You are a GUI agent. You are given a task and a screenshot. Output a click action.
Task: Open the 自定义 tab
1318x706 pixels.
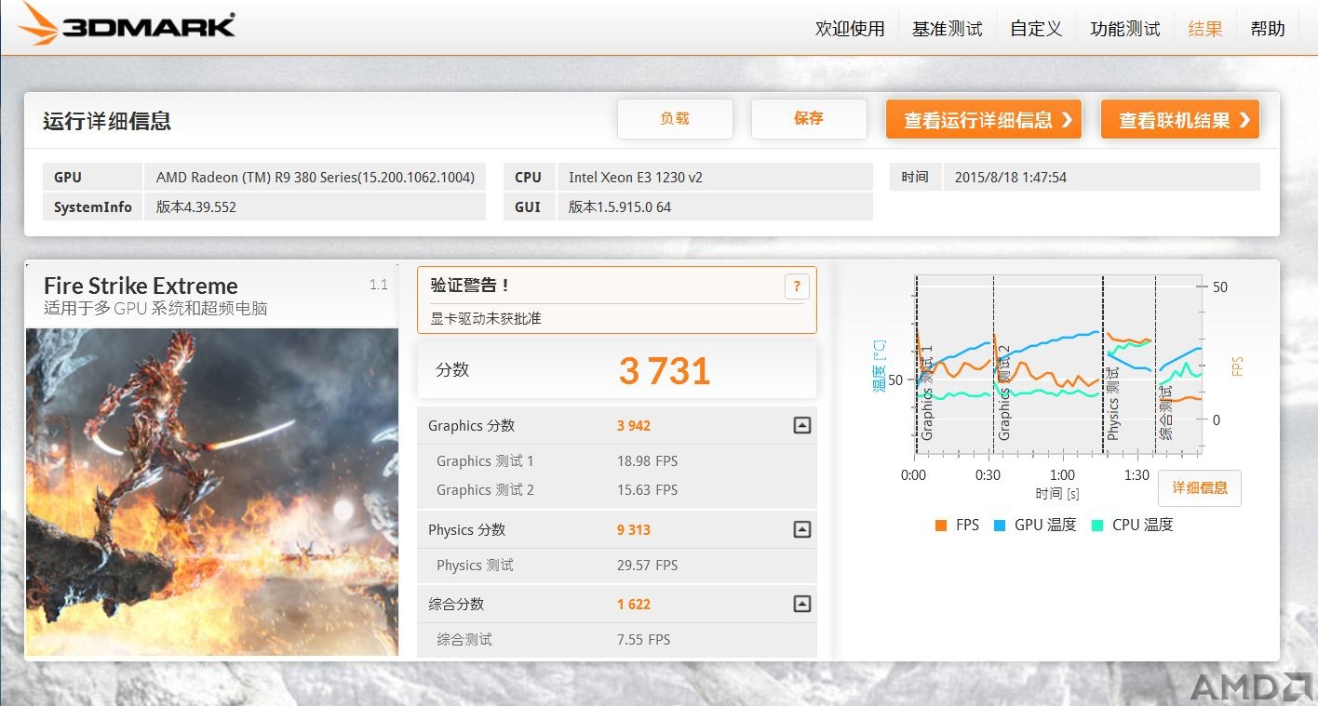pos(1036,29)
